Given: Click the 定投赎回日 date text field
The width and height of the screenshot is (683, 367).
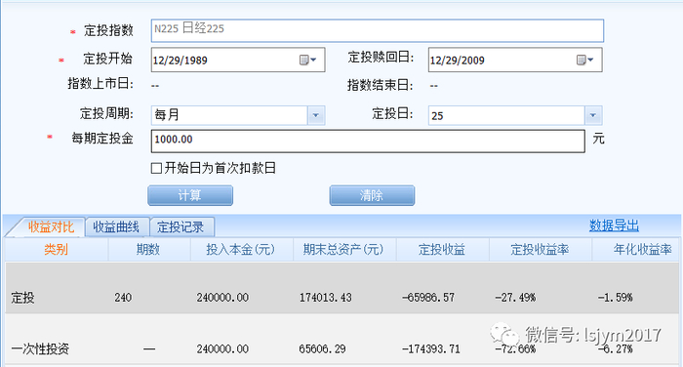Looking at the screenshot, I should coord(502,60).
